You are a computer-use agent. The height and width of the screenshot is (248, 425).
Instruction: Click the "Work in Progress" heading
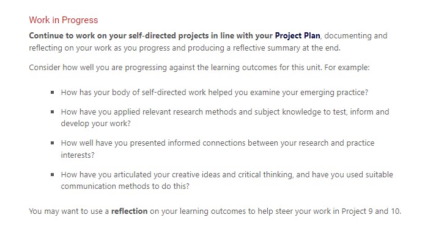64,21
